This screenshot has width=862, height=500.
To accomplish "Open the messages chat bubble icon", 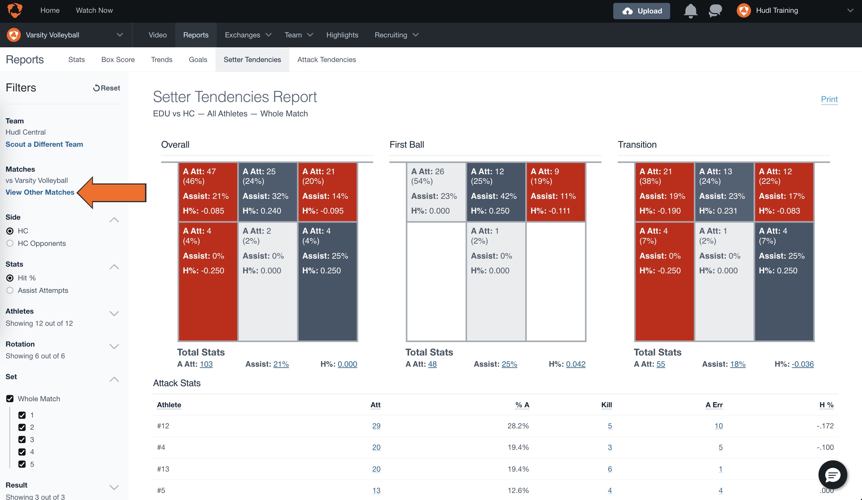I will pos(715,11).
